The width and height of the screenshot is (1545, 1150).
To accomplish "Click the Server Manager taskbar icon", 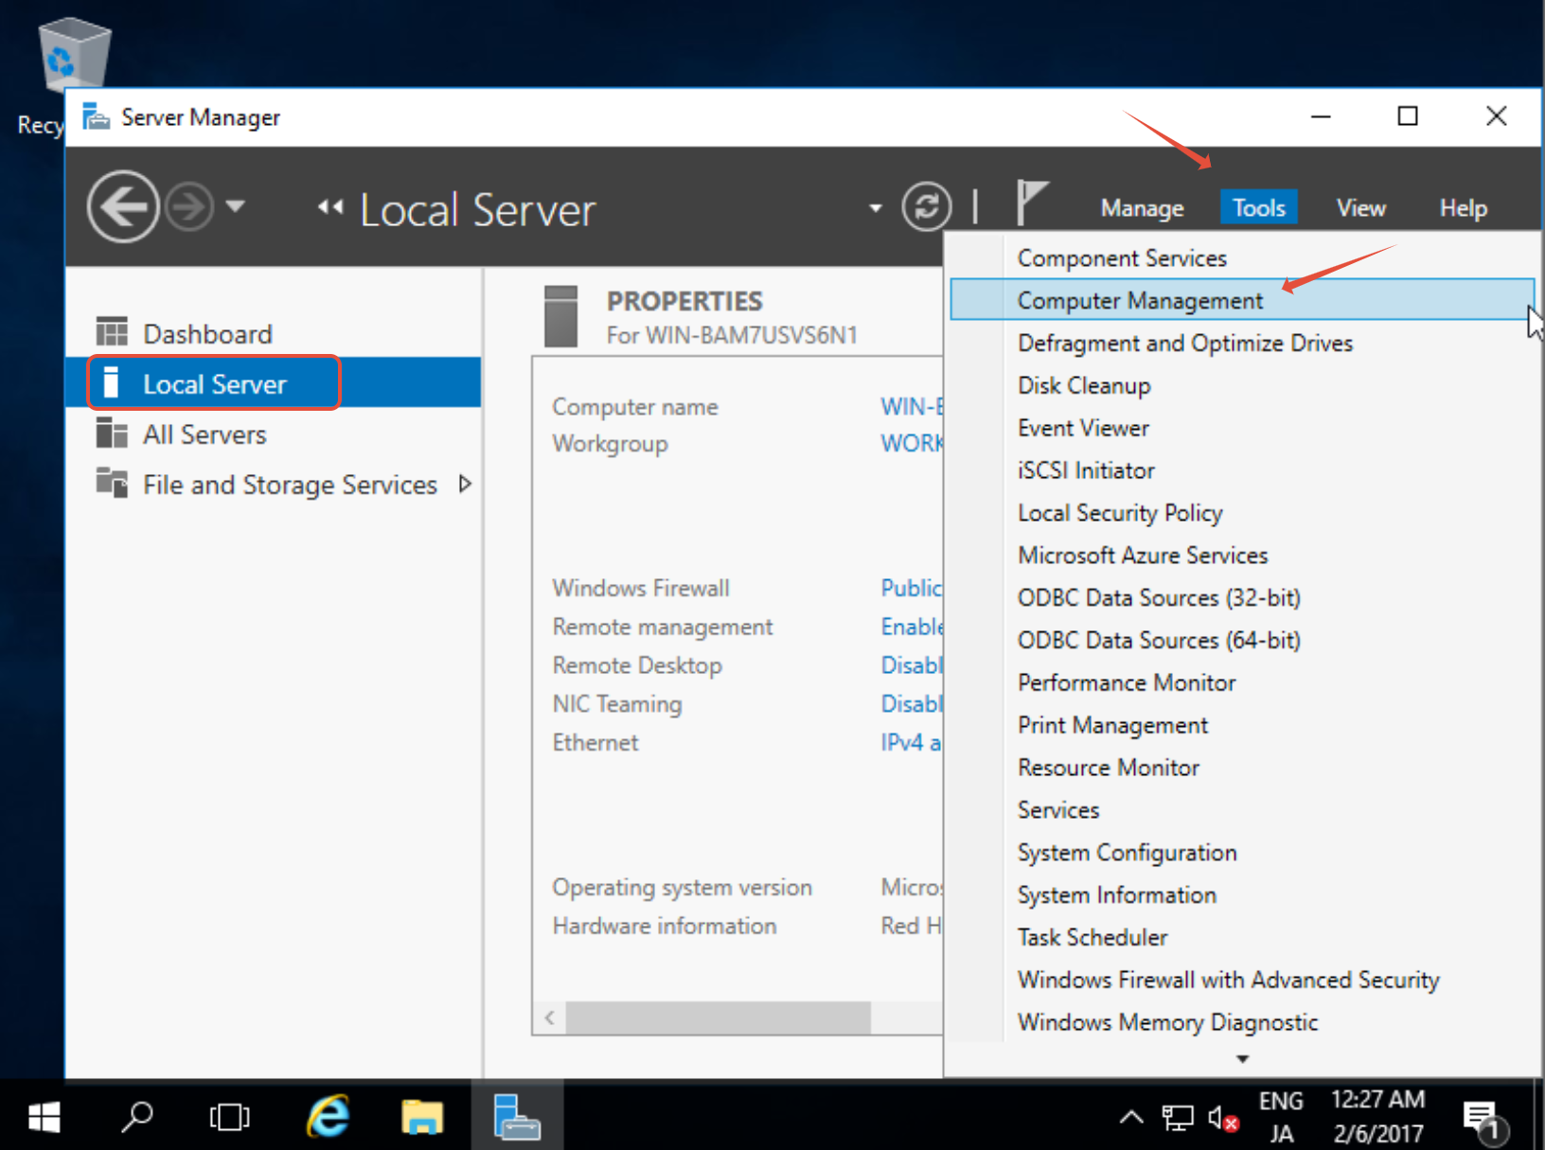I will (x=517, y=1118).
